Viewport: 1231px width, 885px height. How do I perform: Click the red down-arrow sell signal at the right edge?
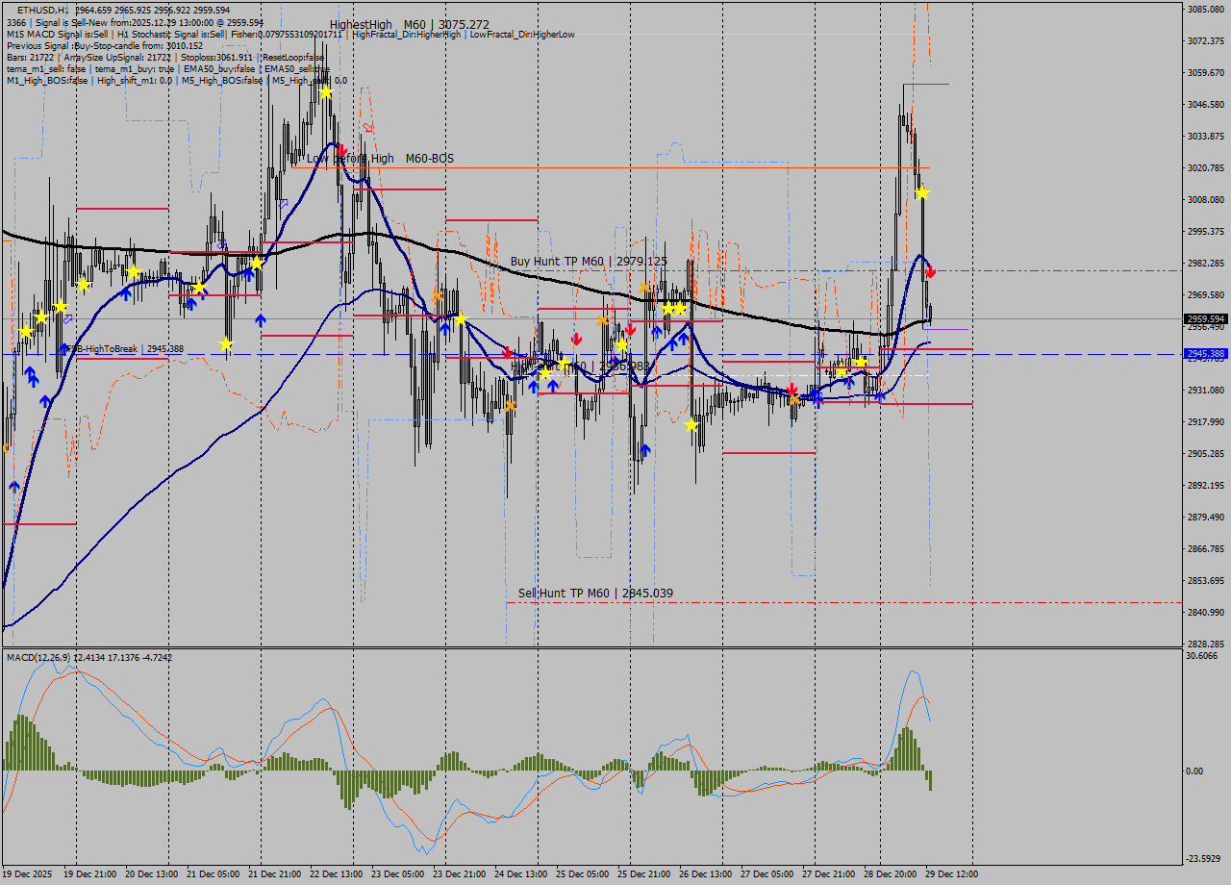pos(931,269)
